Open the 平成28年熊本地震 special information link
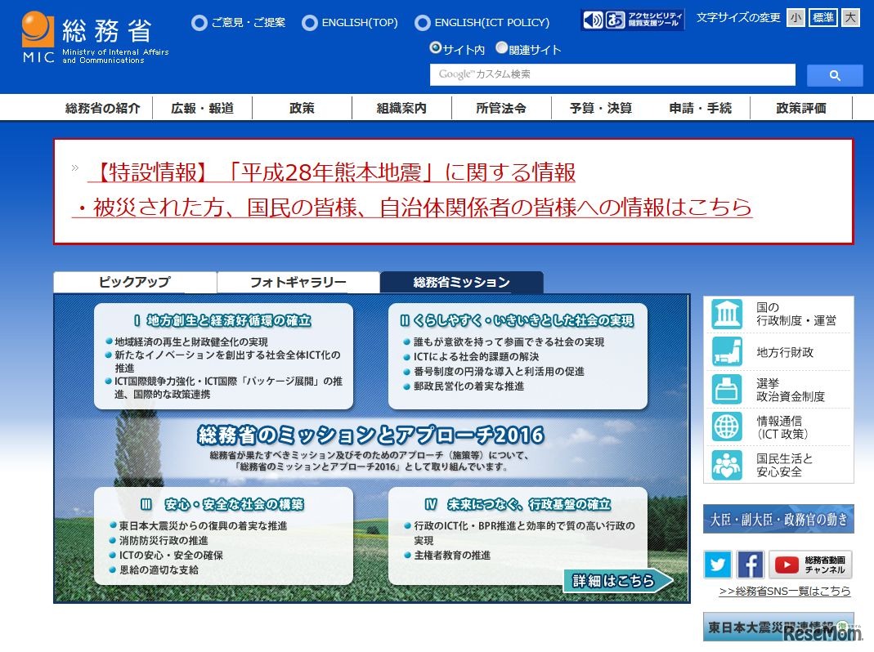874x652 pixels. pos(329,172)
